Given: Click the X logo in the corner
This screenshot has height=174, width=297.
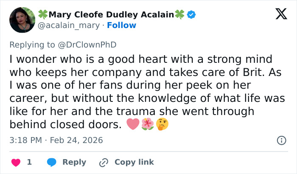Looking at the screenshot, I should click(278, 14).
